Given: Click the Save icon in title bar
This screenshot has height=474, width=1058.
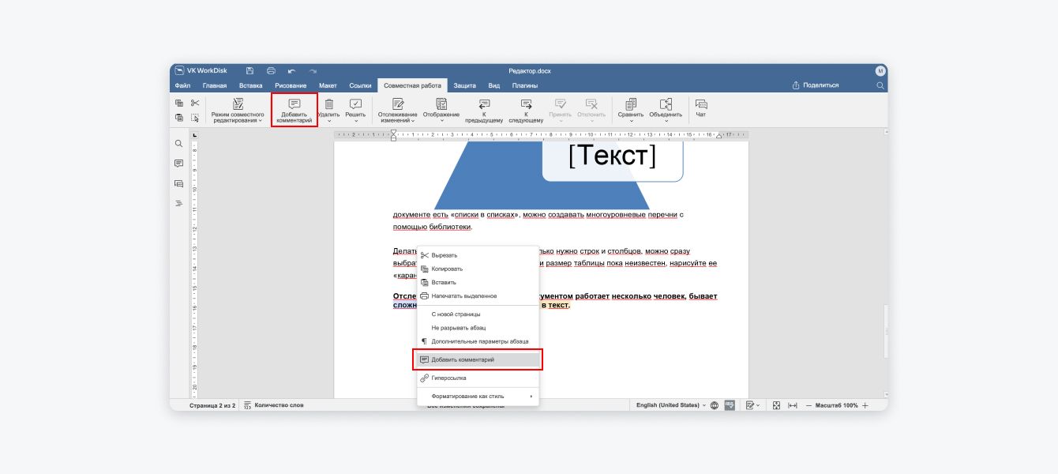Looking at the screenshot, I should click(x=249, y=71).
